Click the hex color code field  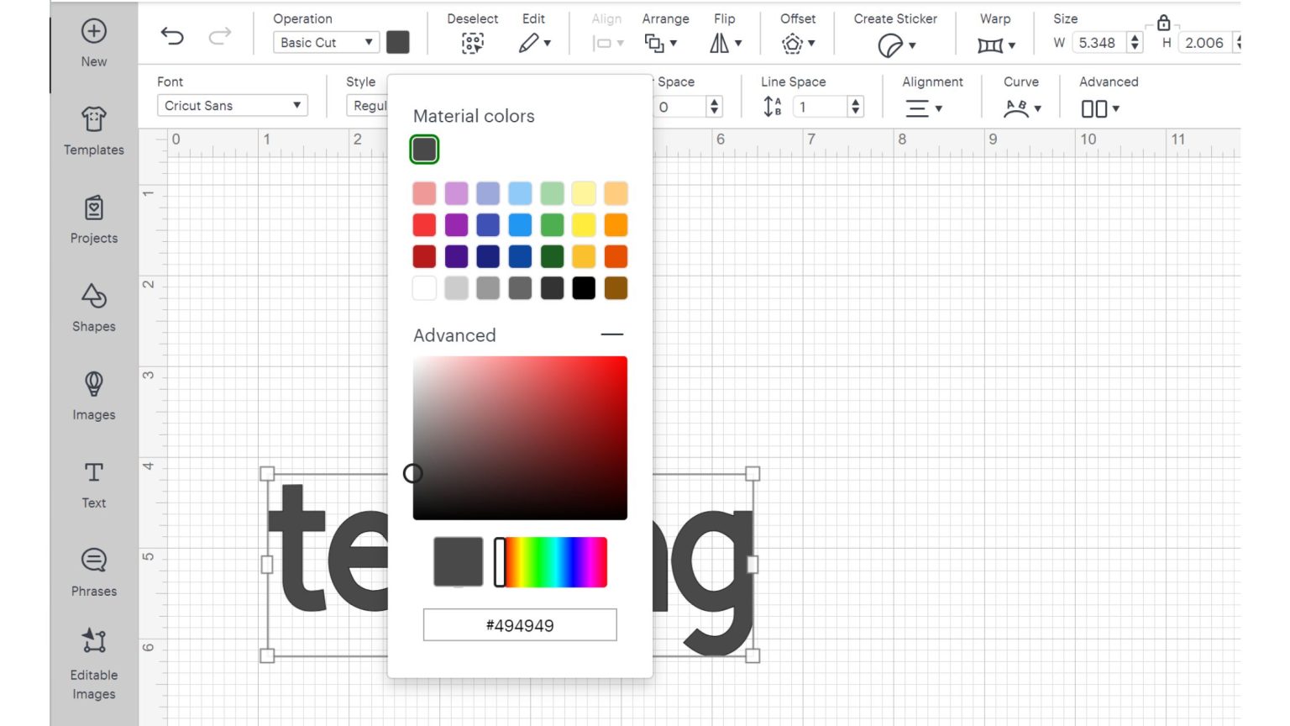pyautogui.click(x=520, y=625)
